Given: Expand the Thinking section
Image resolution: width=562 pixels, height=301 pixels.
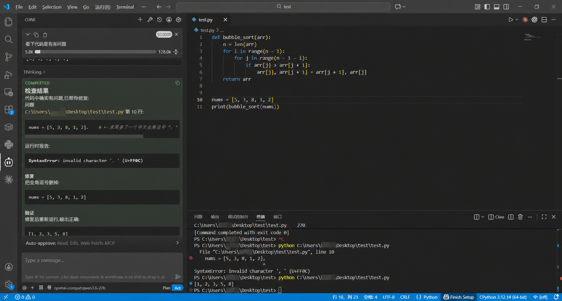Looking at the screenshot, I should [34, 72].
